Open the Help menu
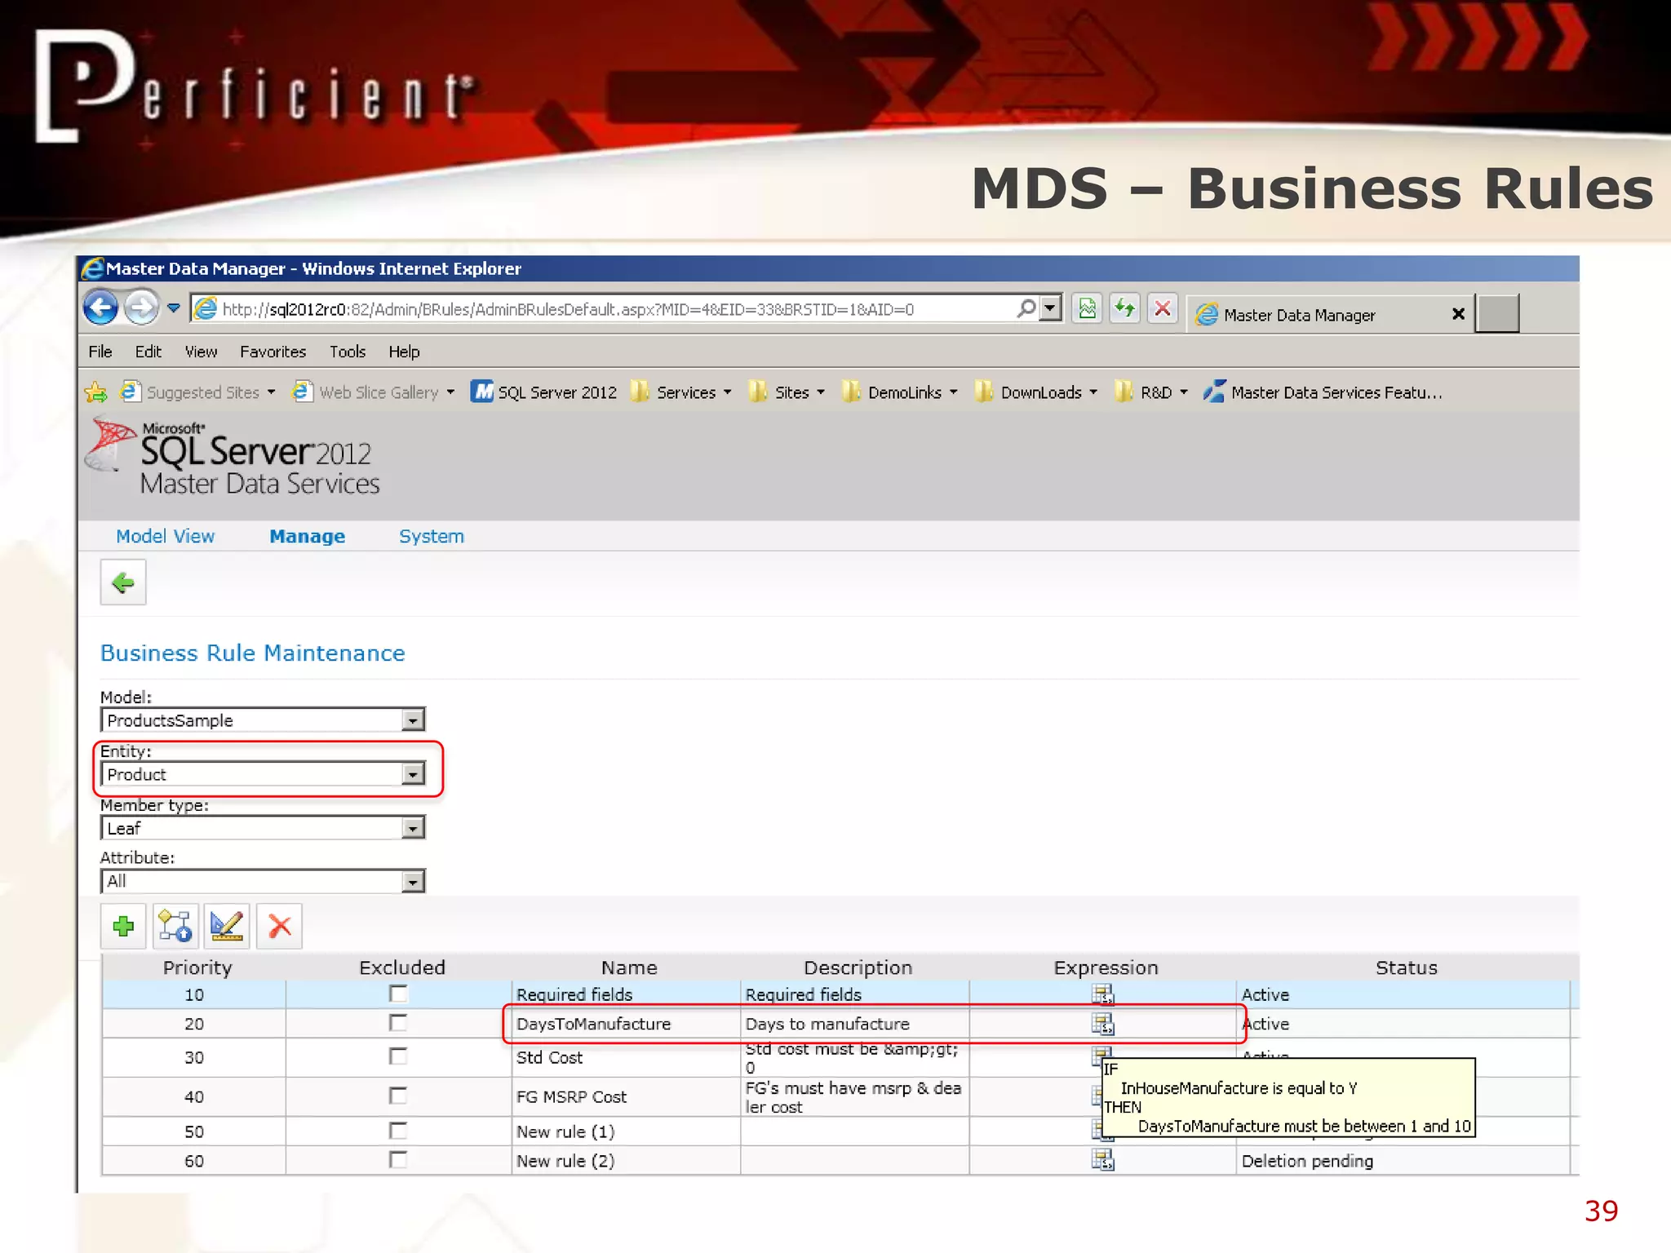Viewport: 1671px width, 1253px height. pos(404,352)
